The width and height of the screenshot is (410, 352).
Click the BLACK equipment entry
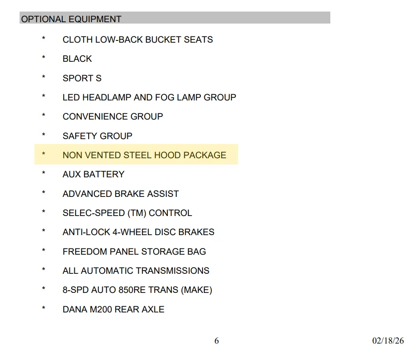77,59
